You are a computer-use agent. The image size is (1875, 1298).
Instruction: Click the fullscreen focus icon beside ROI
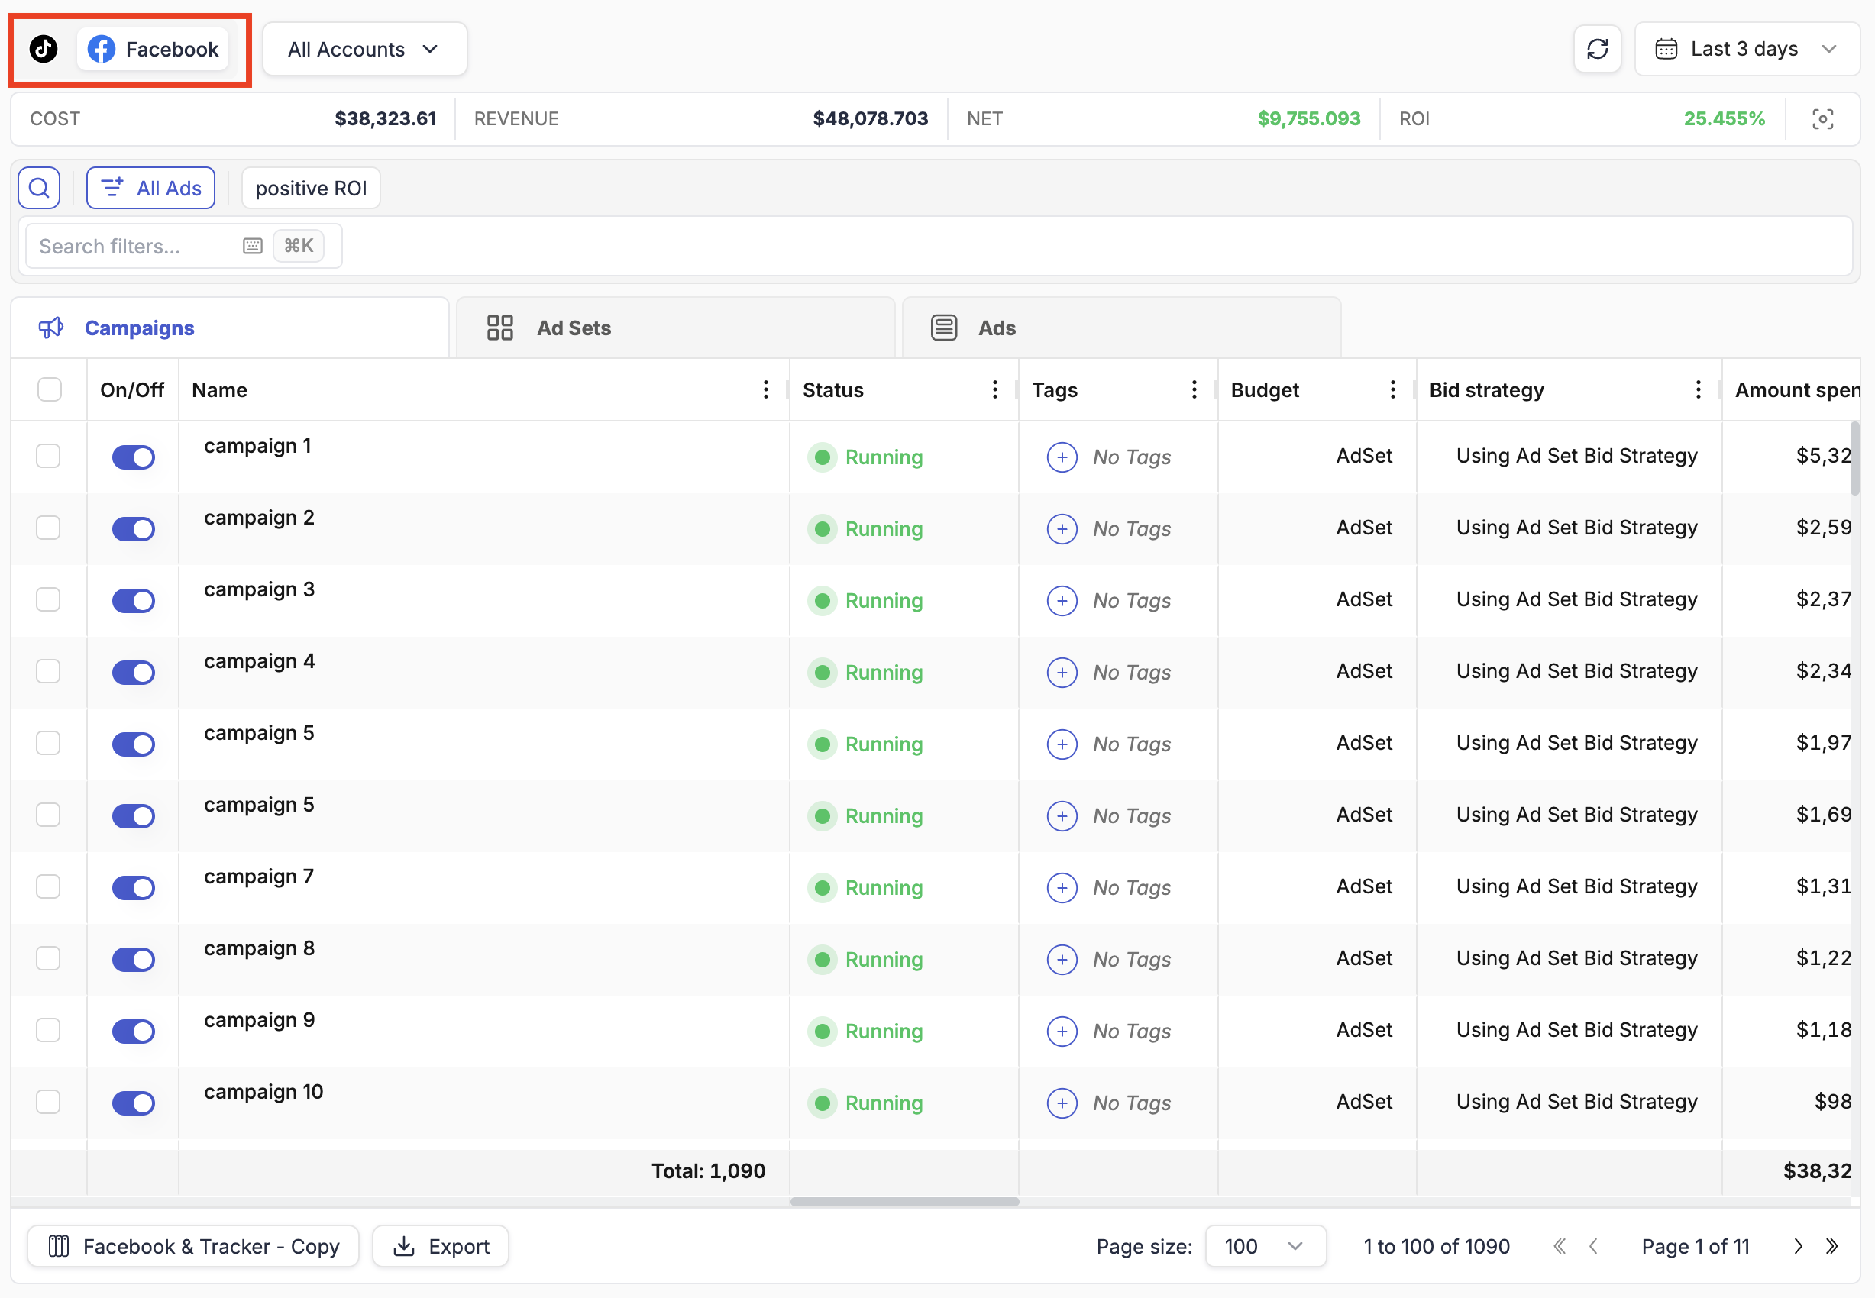coord(1822,119)
